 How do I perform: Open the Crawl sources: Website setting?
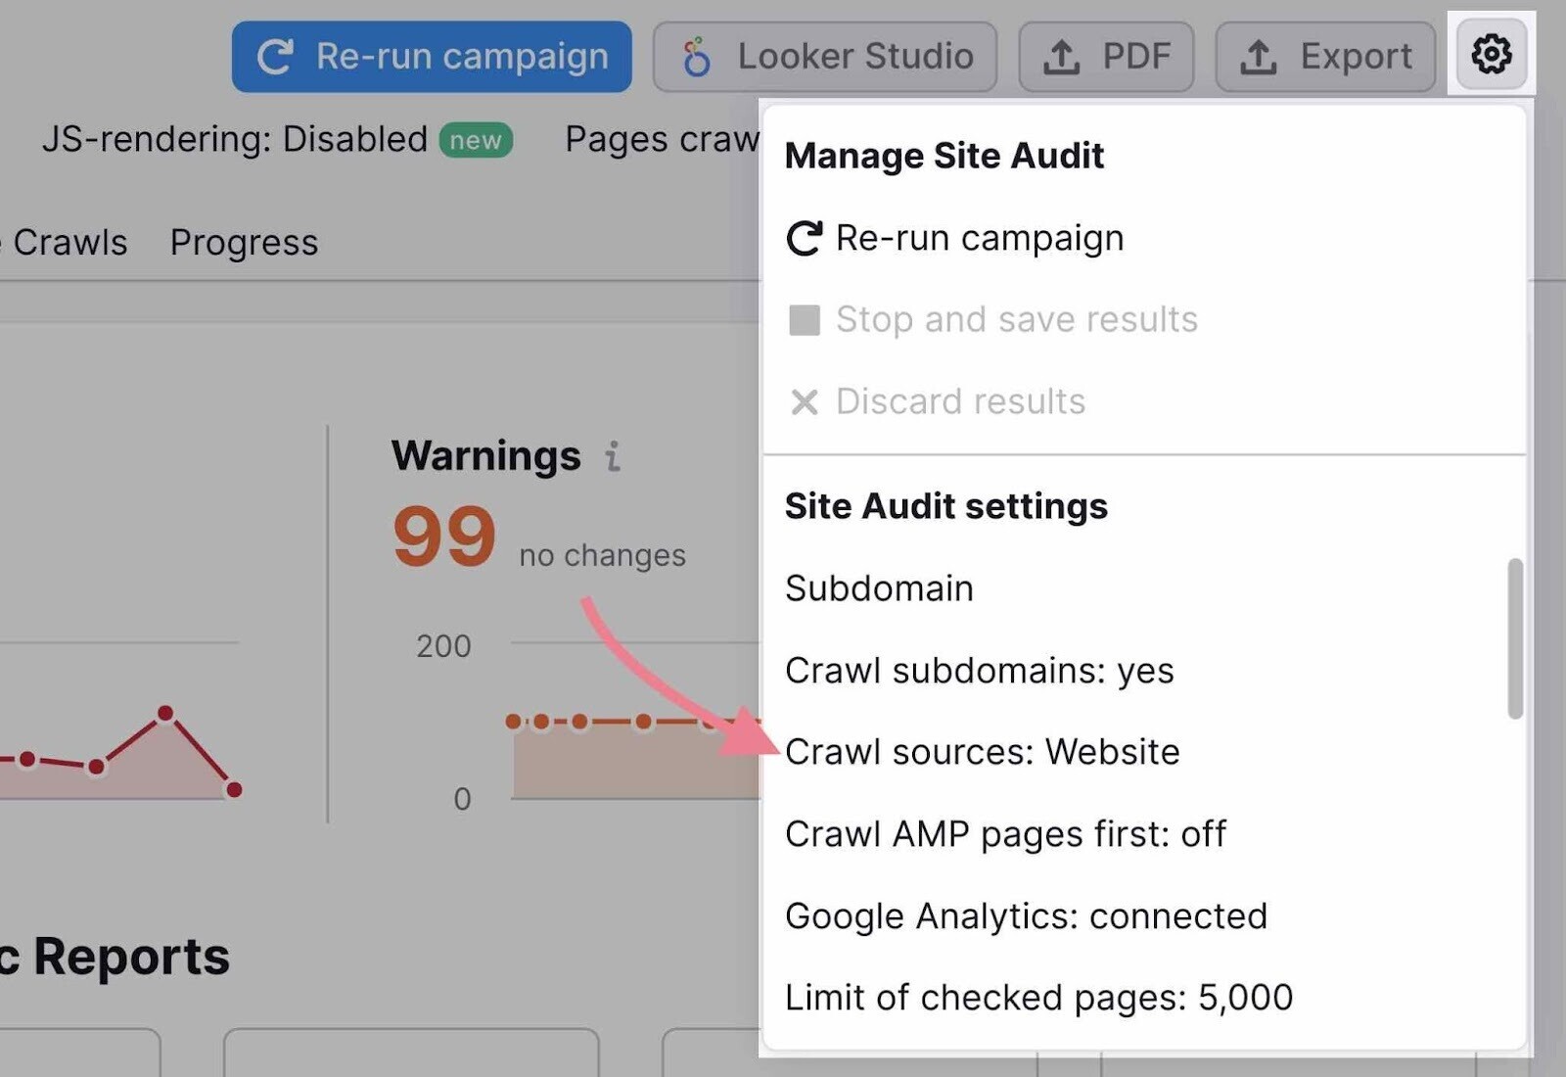click(x=983, y=752)
